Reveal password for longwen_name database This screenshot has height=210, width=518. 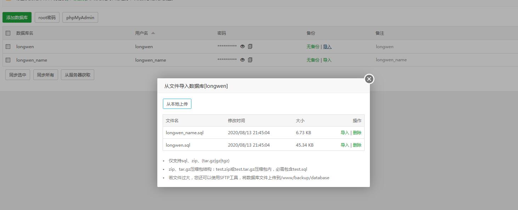pos(242,60)
